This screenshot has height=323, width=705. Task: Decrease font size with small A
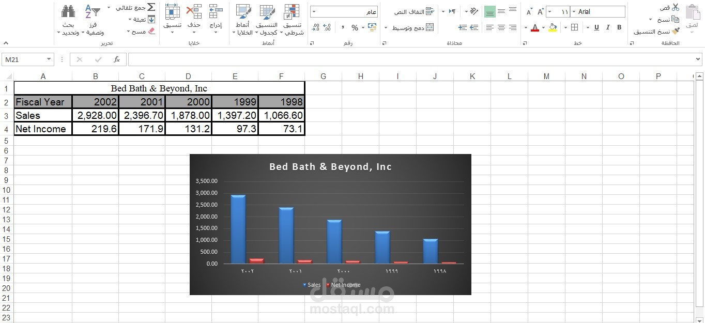pyautogui.click(x=529, y=11)
